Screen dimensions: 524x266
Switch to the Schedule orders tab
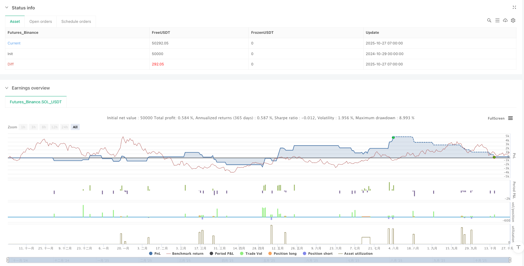point(76,22)
